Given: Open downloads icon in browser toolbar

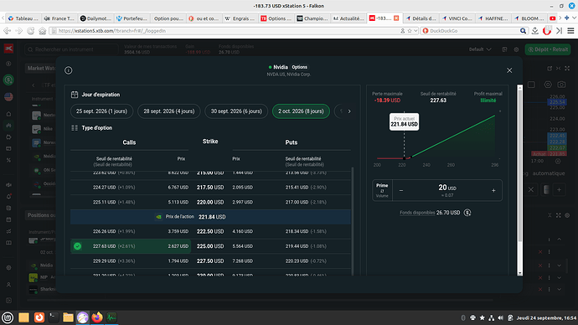Looking at the screenshot, I should point(535,31).
